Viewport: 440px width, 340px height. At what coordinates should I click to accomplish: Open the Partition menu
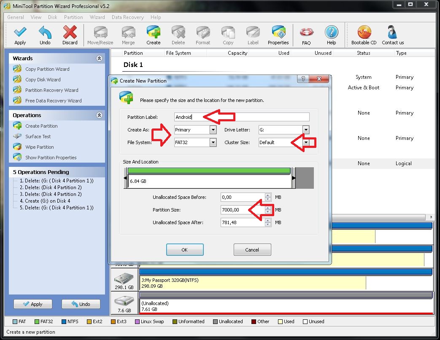pyautogui.click(x=73, y=17)
